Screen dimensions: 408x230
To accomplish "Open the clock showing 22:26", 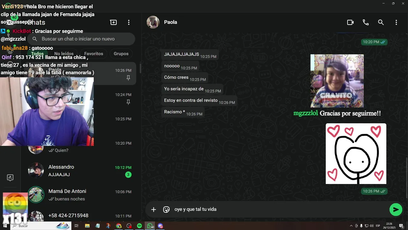I will coord(390,226).
